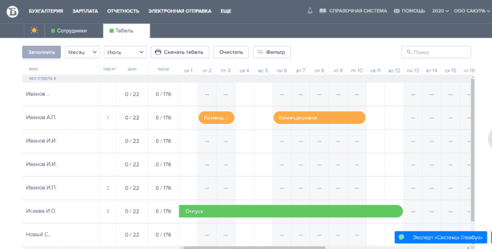Open the Июль month dropdown
Image resolution: width=492 pixels, height=249 pixels.
click(125, 52)
